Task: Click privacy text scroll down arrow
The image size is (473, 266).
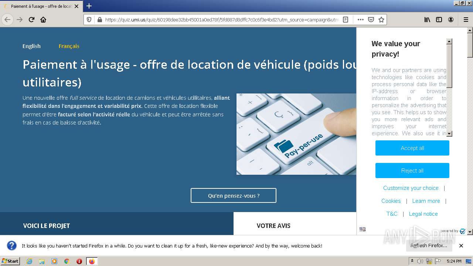Action: (x=449, y=134)
